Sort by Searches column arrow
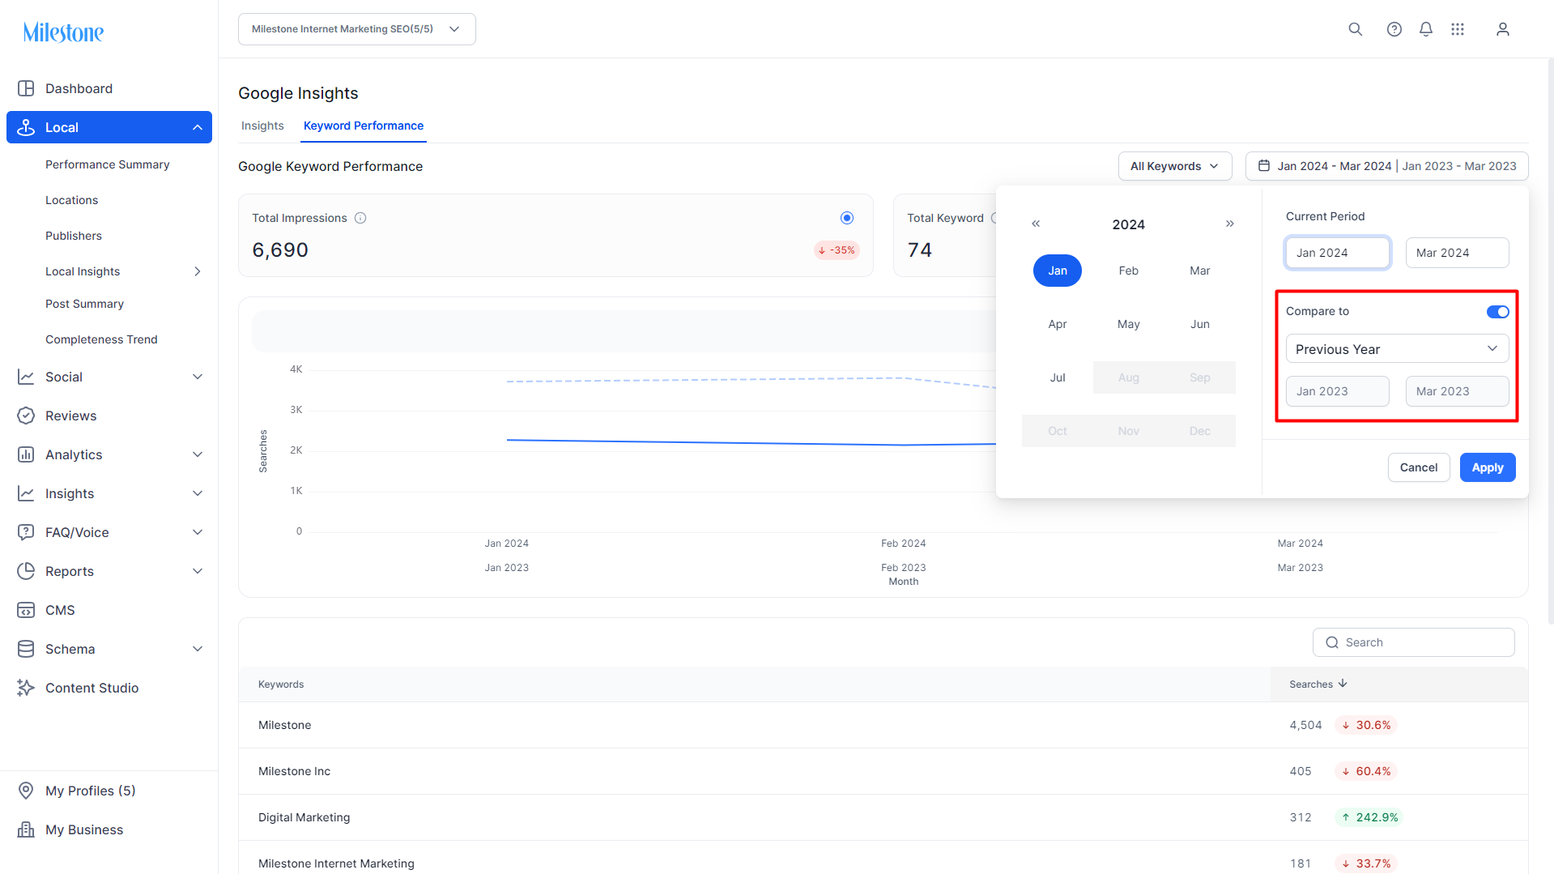Image resolution: width=1554 pixels, height=874 pixels. click(x=1343, y=684)
